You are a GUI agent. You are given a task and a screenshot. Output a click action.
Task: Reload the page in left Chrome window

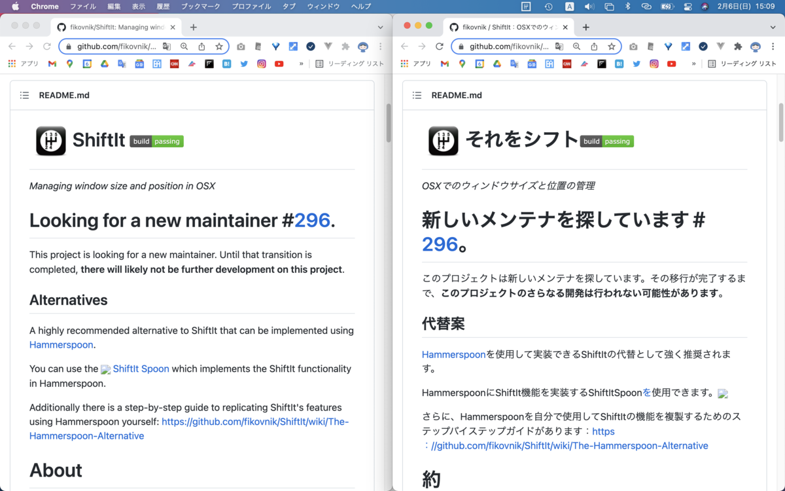coord(47,46)
